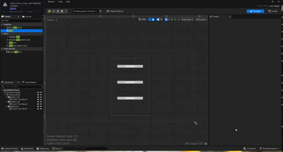The image size is (283, 152).
Task: Select the top Text Block button on canvas
Action: coord(130,66)
